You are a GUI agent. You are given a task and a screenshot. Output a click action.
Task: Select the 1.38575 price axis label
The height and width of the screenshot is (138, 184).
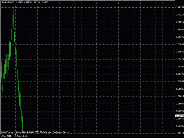(180, 111)
